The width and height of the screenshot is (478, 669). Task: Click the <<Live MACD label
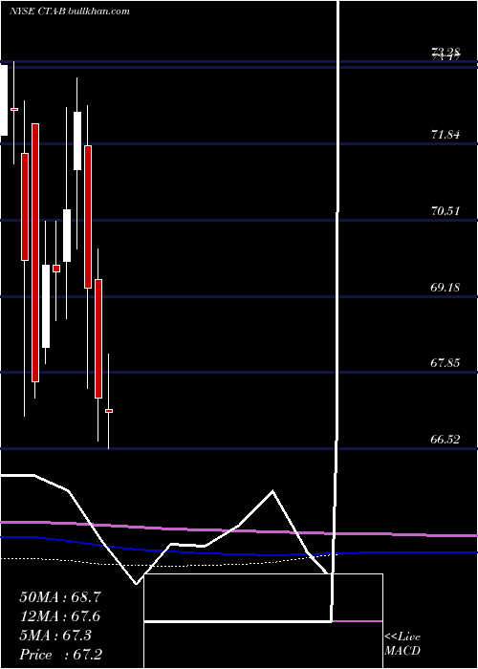click(402, 644)
